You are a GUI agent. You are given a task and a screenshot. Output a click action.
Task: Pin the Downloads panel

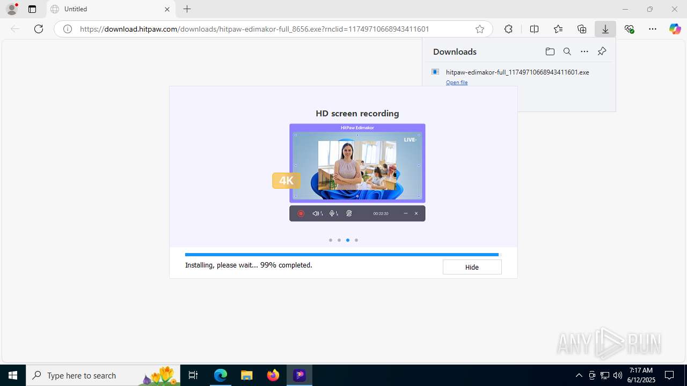602,51
